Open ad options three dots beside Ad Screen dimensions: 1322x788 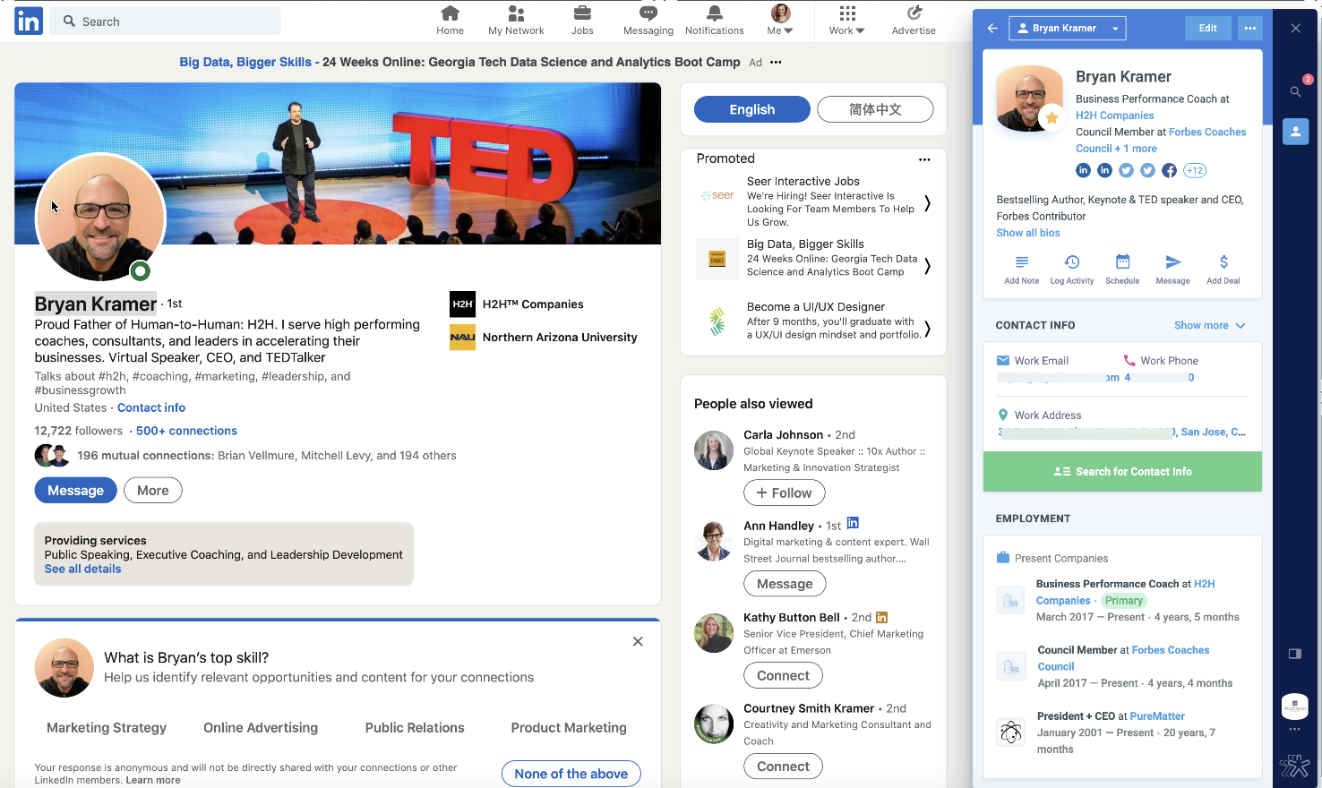pos(776,62)
